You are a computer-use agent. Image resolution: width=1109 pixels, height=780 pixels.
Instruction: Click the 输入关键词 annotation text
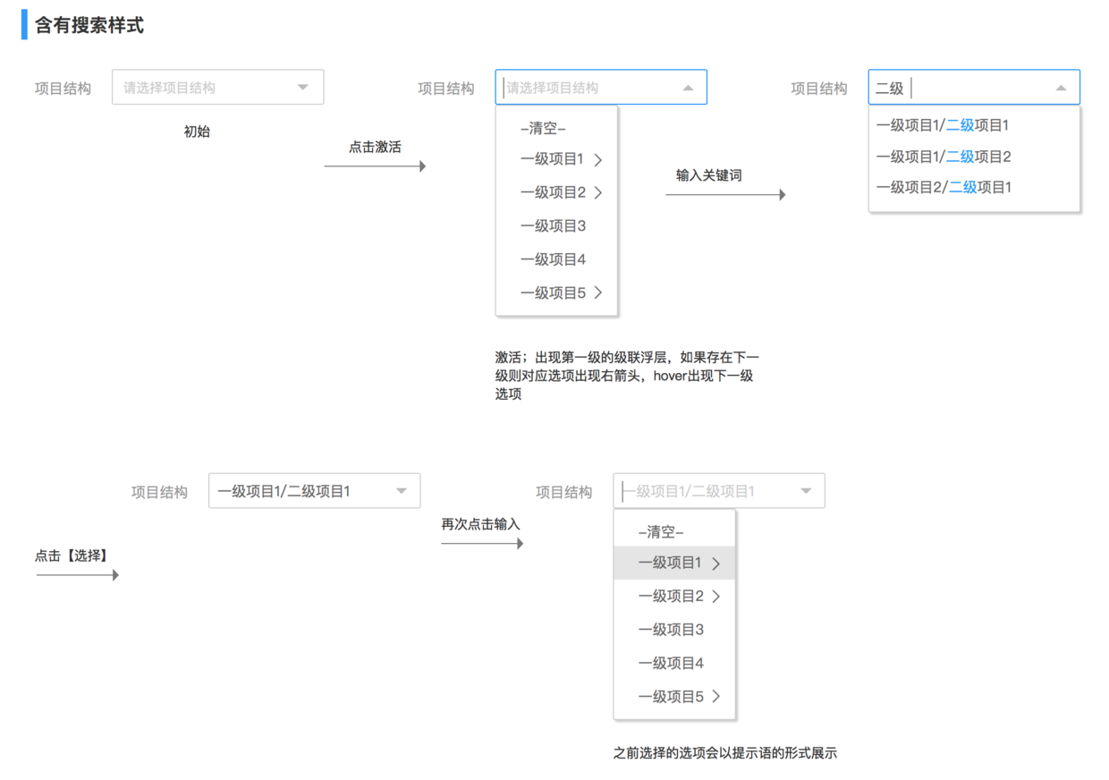[709, 175]
